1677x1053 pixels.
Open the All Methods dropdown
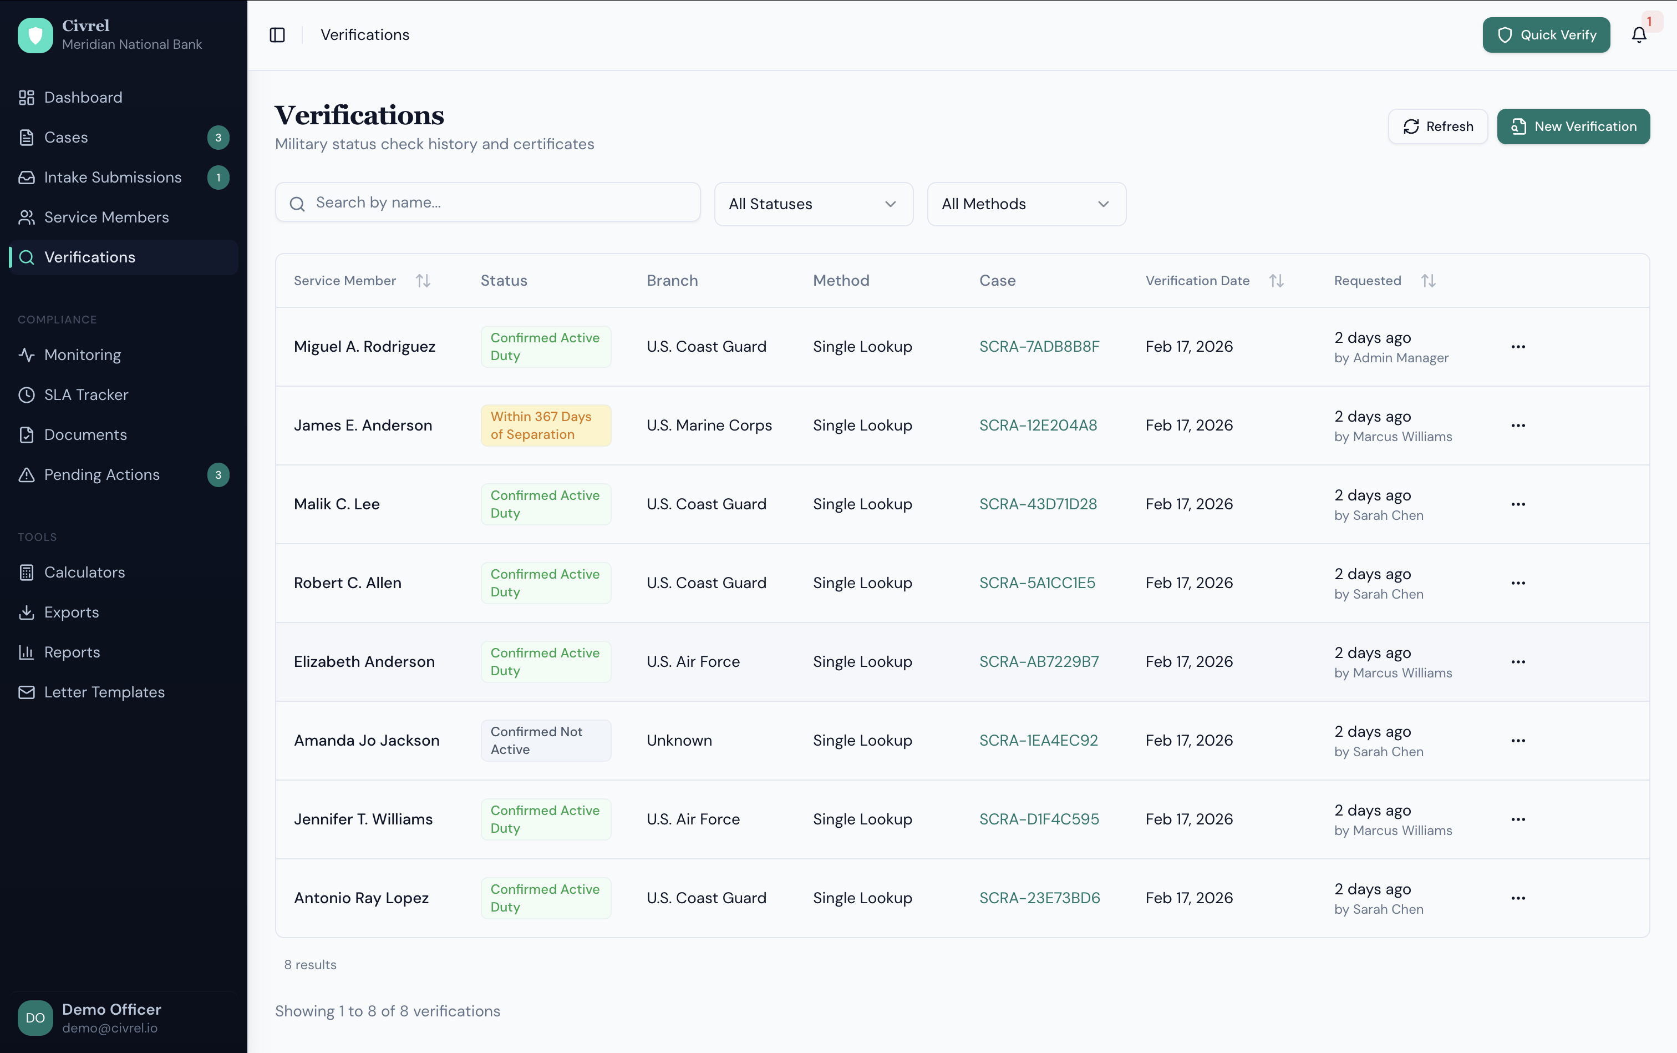coord(1025,204)
